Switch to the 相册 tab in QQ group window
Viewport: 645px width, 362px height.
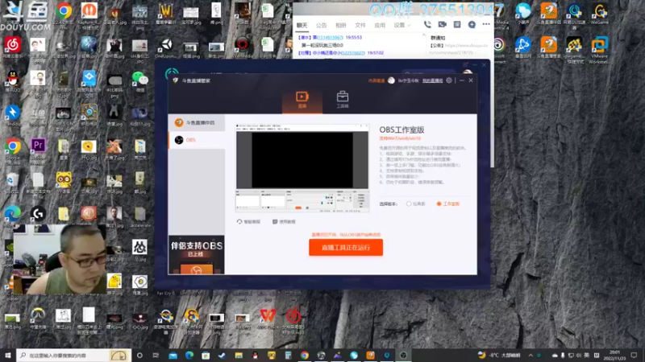pos(340,26)
